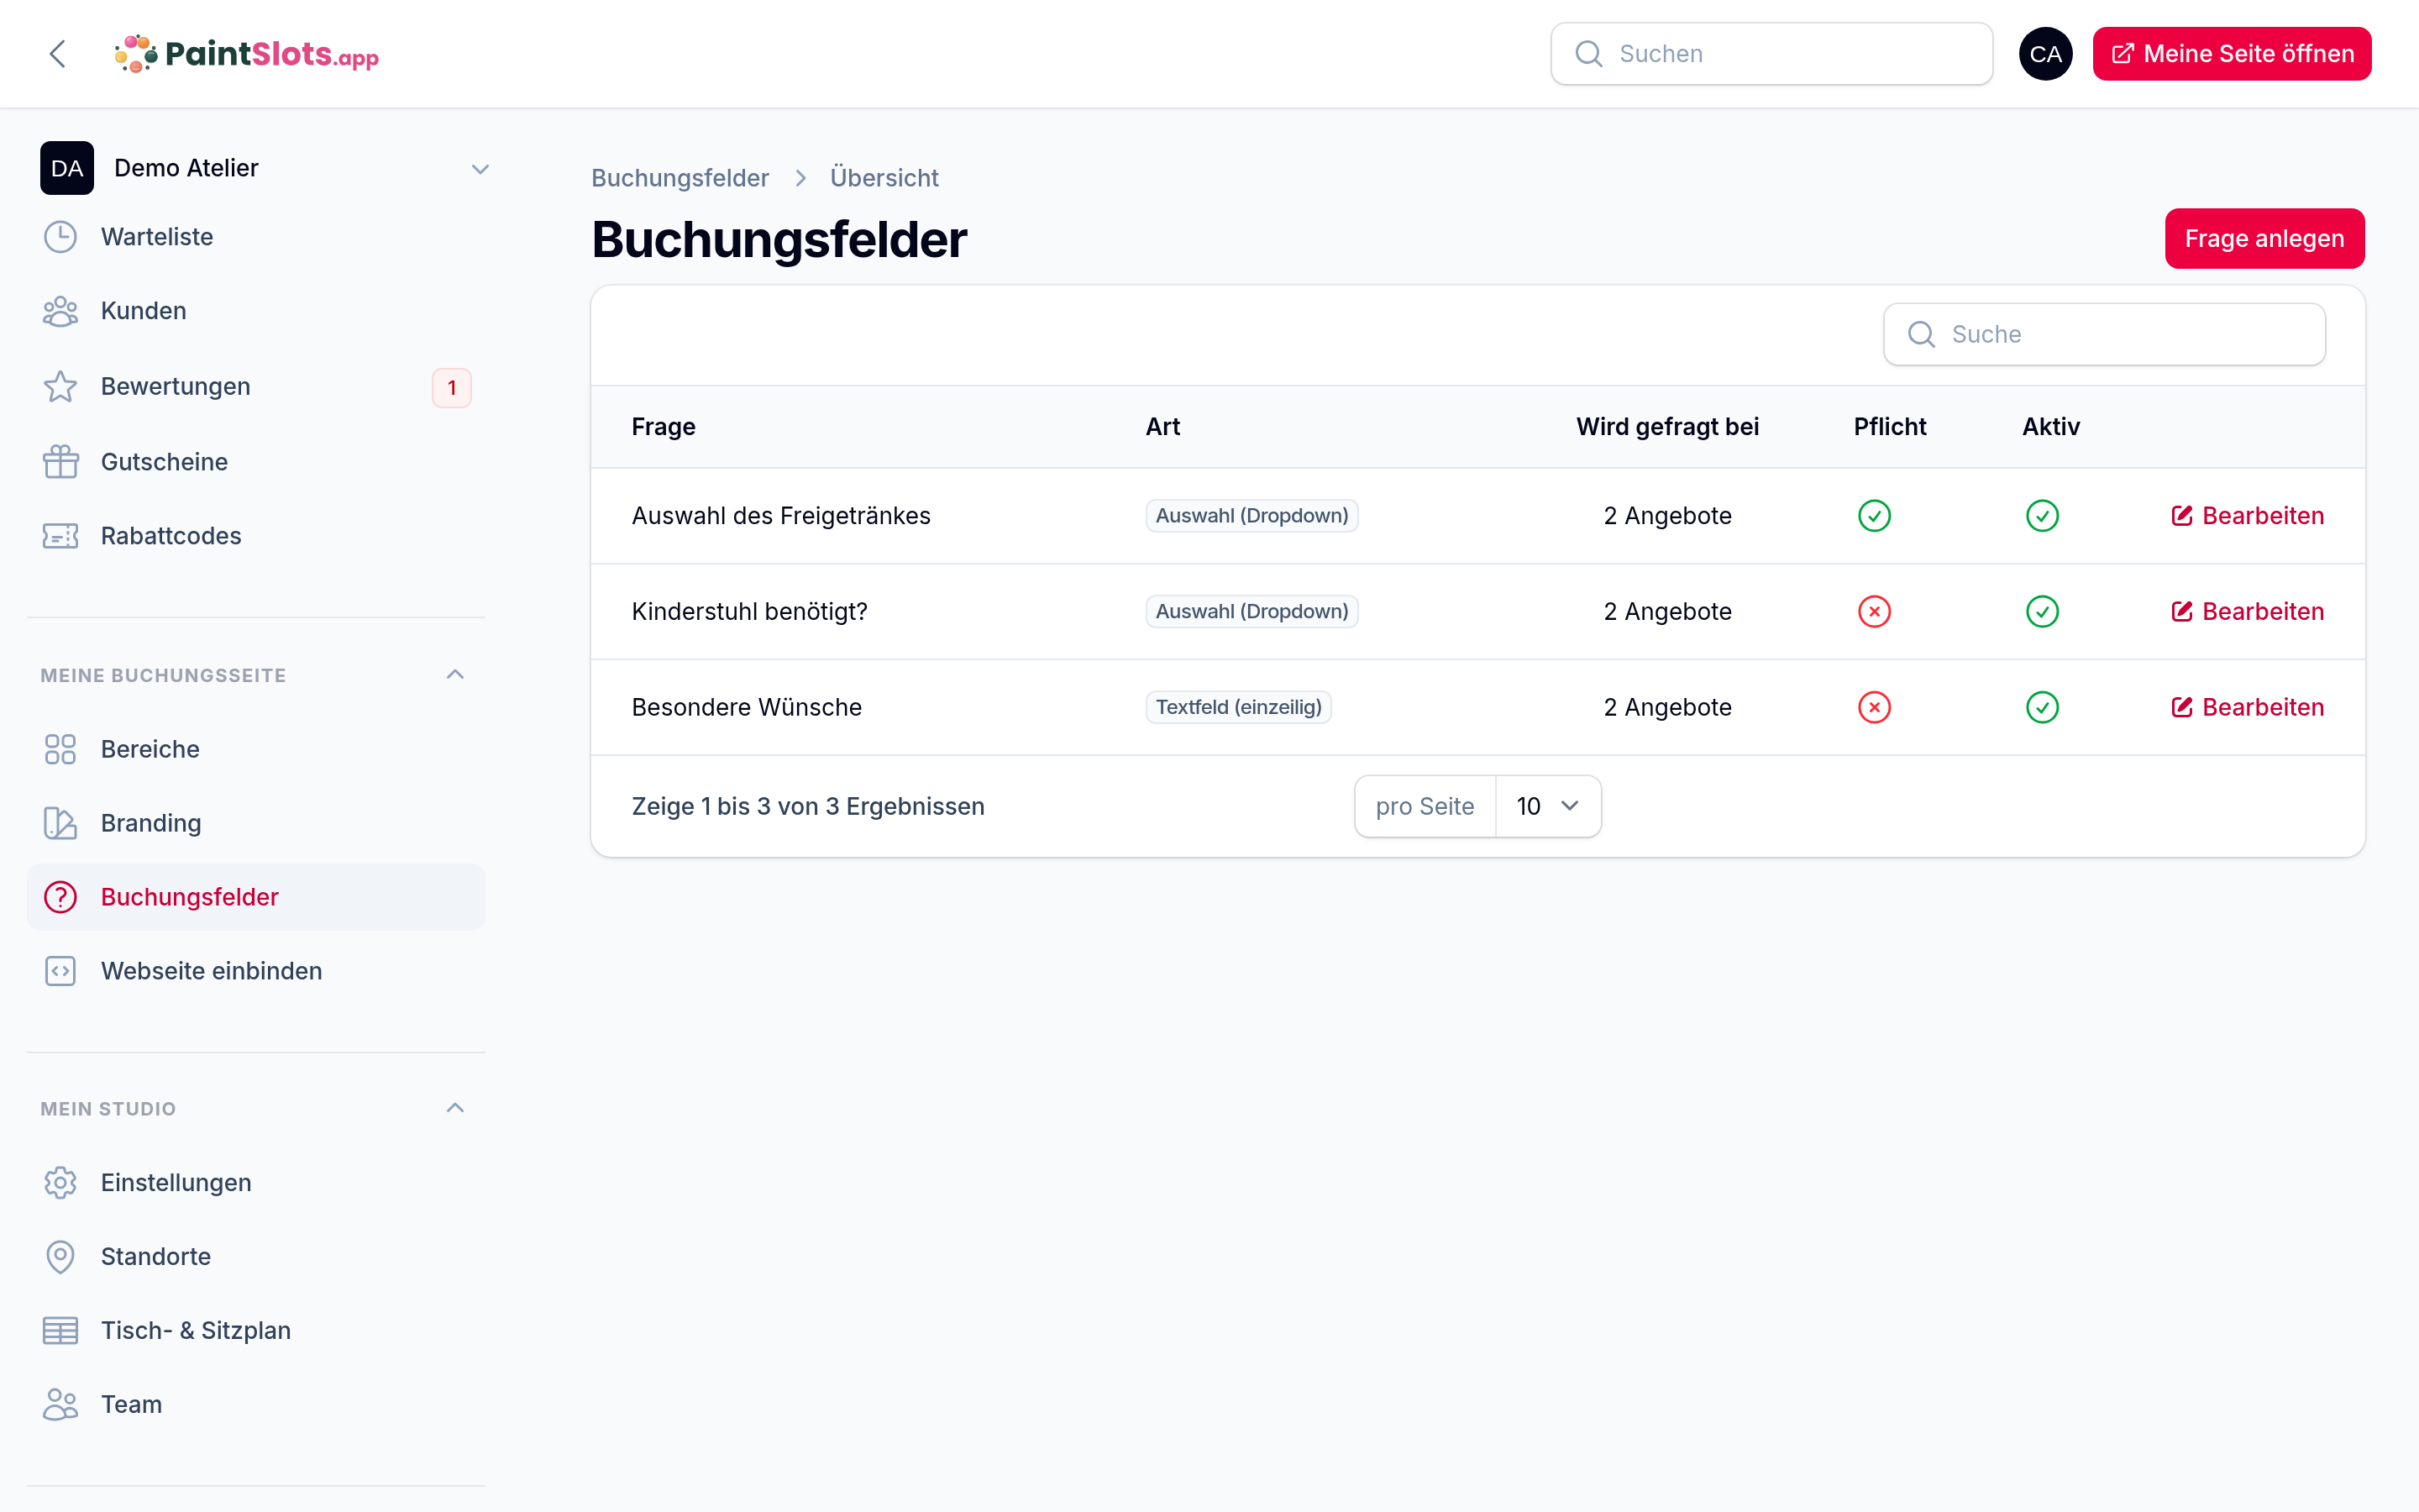This screenshot has height=1512, width=2419.
Task: Collapse the Mein Studio section
Action: (x=454, y=1108)
